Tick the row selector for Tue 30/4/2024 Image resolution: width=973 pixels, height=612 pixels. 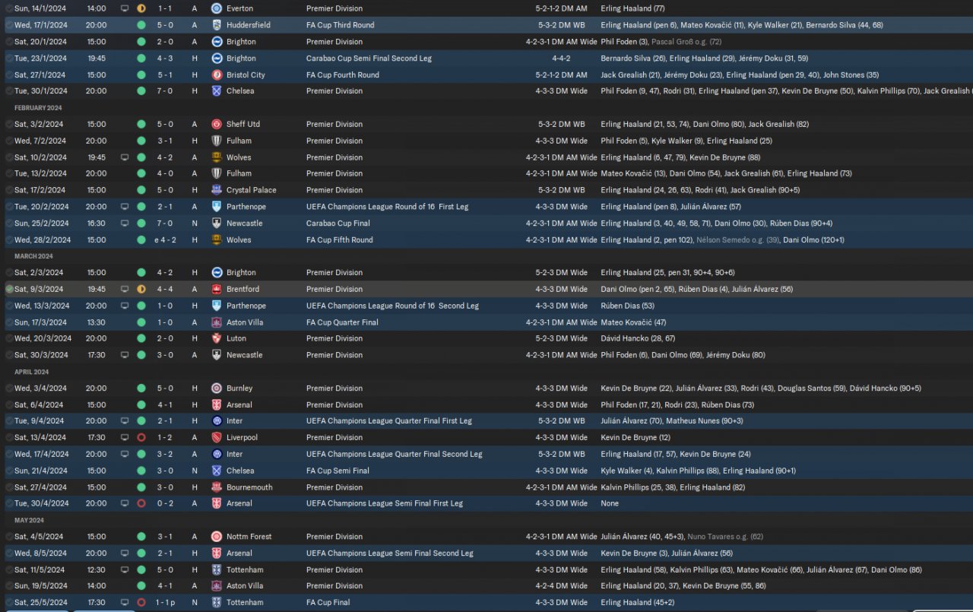(9, 503)
